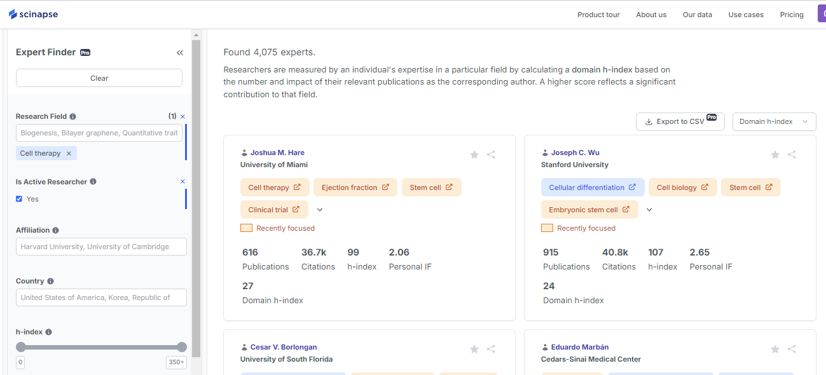Toggle Recently focused on Joshua M. Hare's card
Screen dimensions: 826x375
(x=246, y=228)
